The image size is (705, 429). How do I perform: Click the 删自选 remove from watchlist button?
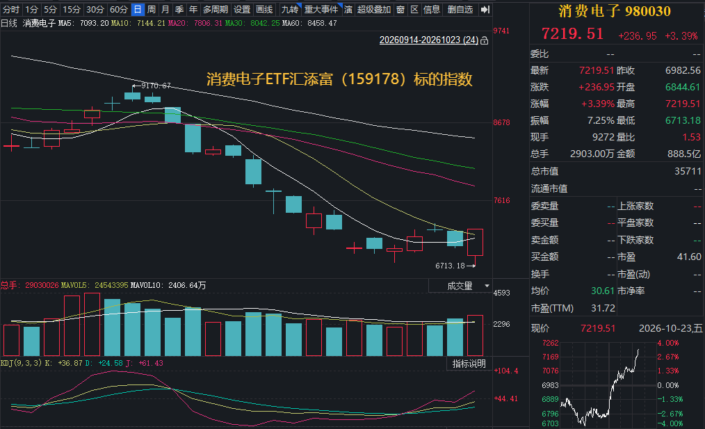460,10
